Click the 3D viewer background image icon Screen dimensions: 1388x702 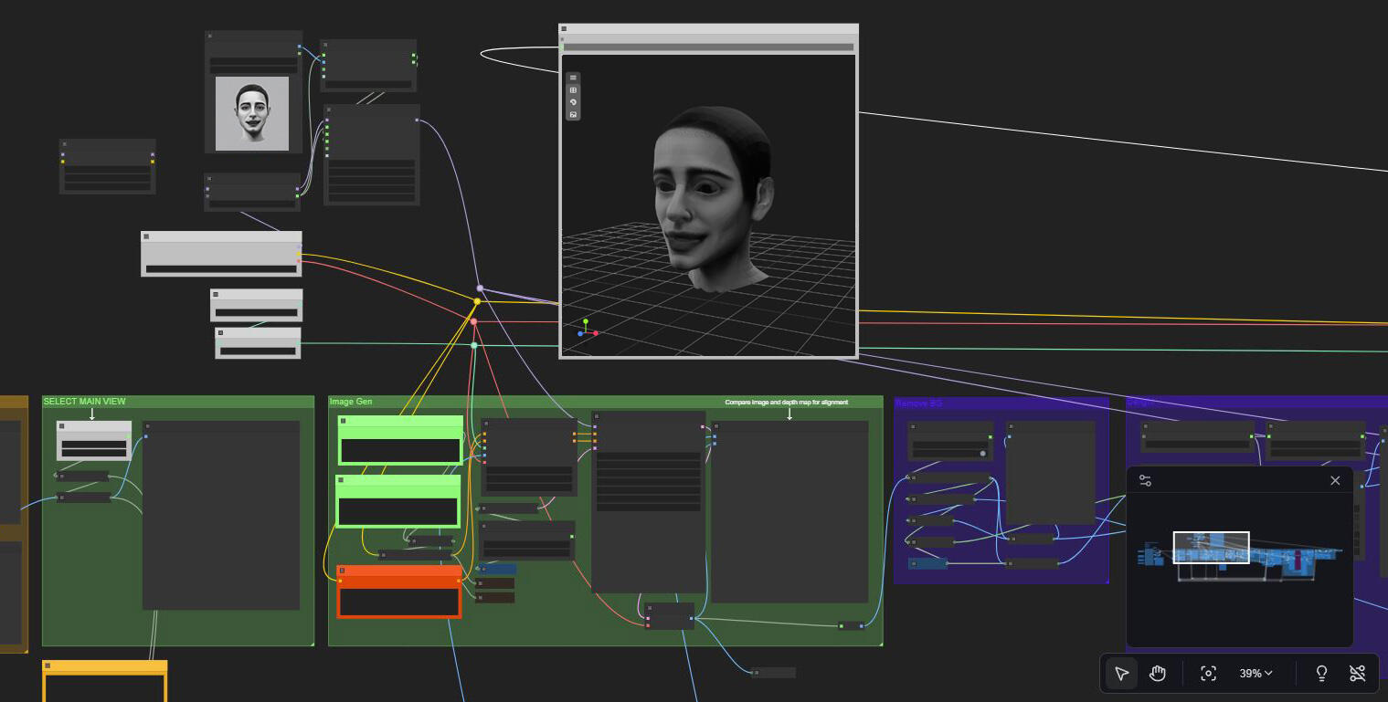[x=573, y=115]
